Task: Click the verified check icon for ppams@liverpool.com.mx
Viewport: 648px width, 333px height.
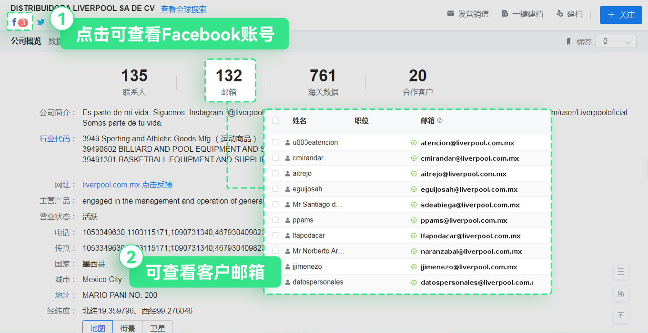Action: point(414,220)
